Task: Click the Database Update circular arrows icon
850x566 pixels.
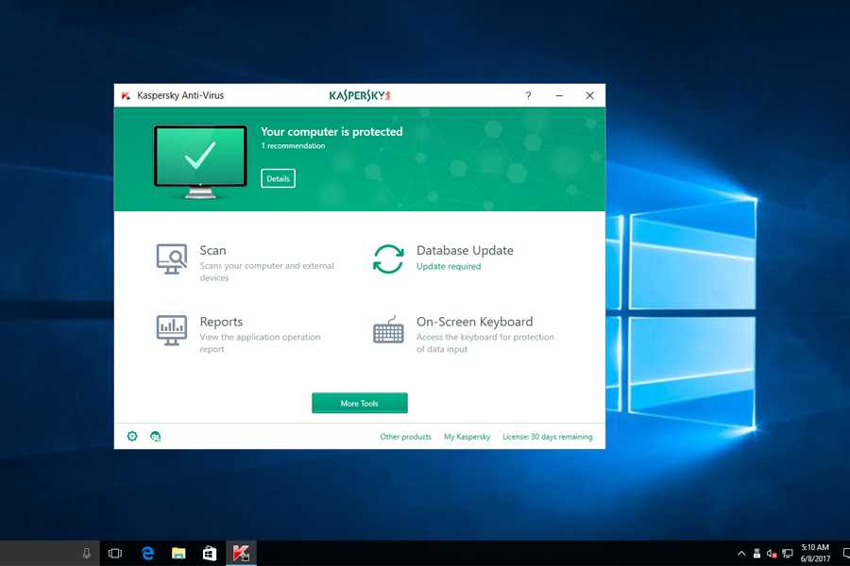Action: click(389, 258)
